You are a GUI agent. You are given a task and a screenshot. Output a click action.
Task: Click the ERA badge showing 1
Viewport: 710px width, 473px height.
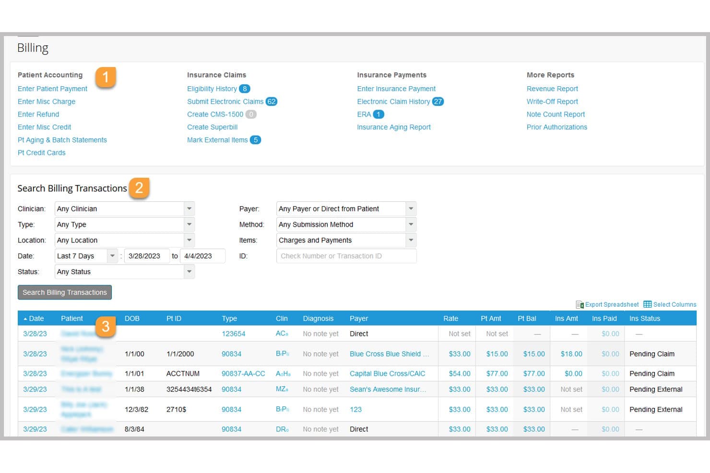379,115
